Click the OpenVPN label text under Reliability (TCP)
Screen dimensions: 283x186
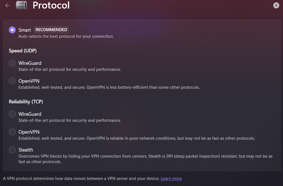(29, 132)
